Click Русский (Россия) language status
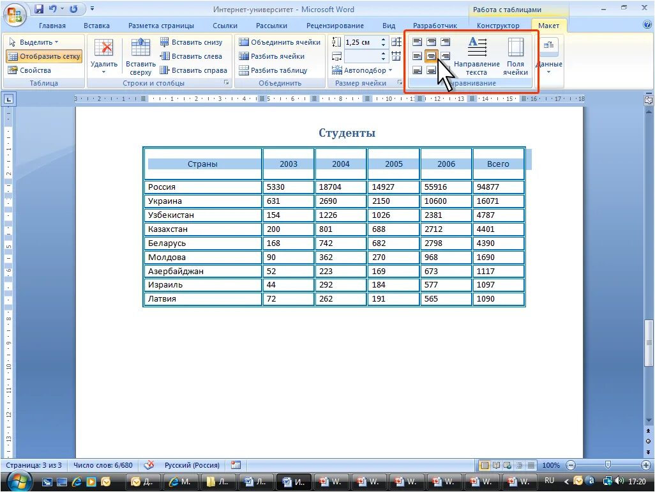 pos(192,465)
